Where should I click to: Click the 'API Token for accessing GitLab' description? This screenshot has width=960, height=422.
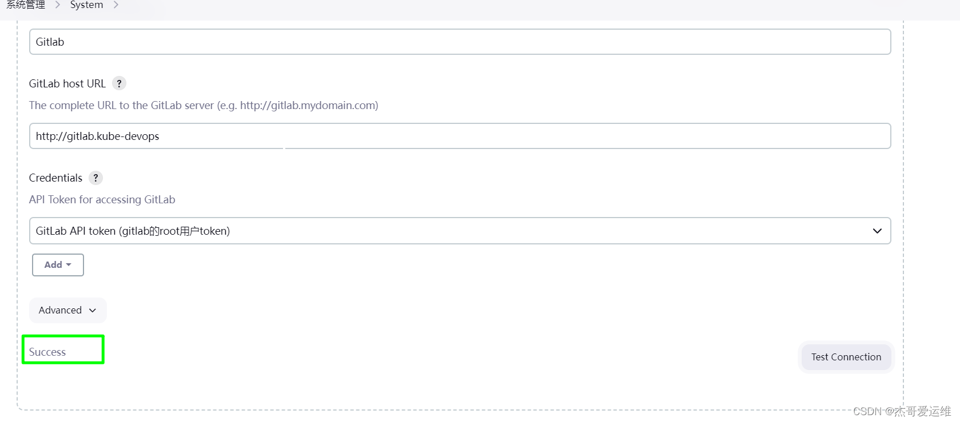click(x=102, y=199)
